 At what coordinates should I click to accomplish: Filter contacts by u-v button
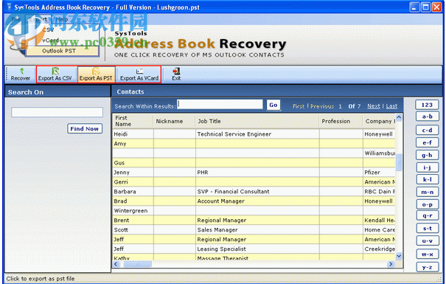point(428,240)
